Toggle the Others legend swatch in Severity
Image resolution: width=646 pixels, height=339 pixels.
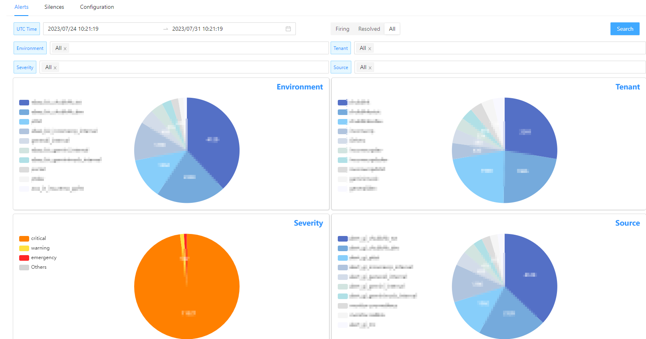point(24,267)
